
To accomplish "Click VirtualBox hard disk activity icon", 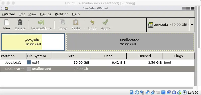I will click(132, 92).
